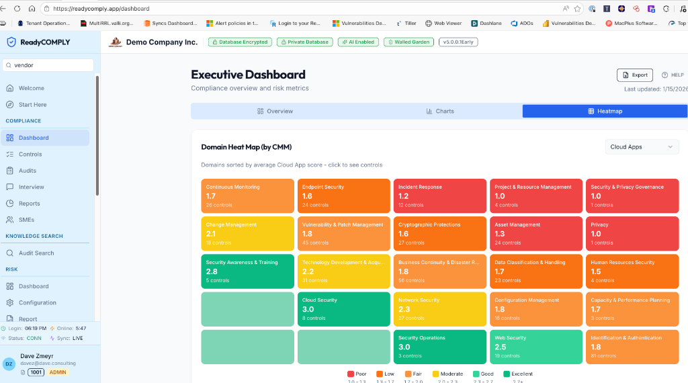Click the ReadyCOMPLY shield logo
688x383 pixels.
[11, 42]
